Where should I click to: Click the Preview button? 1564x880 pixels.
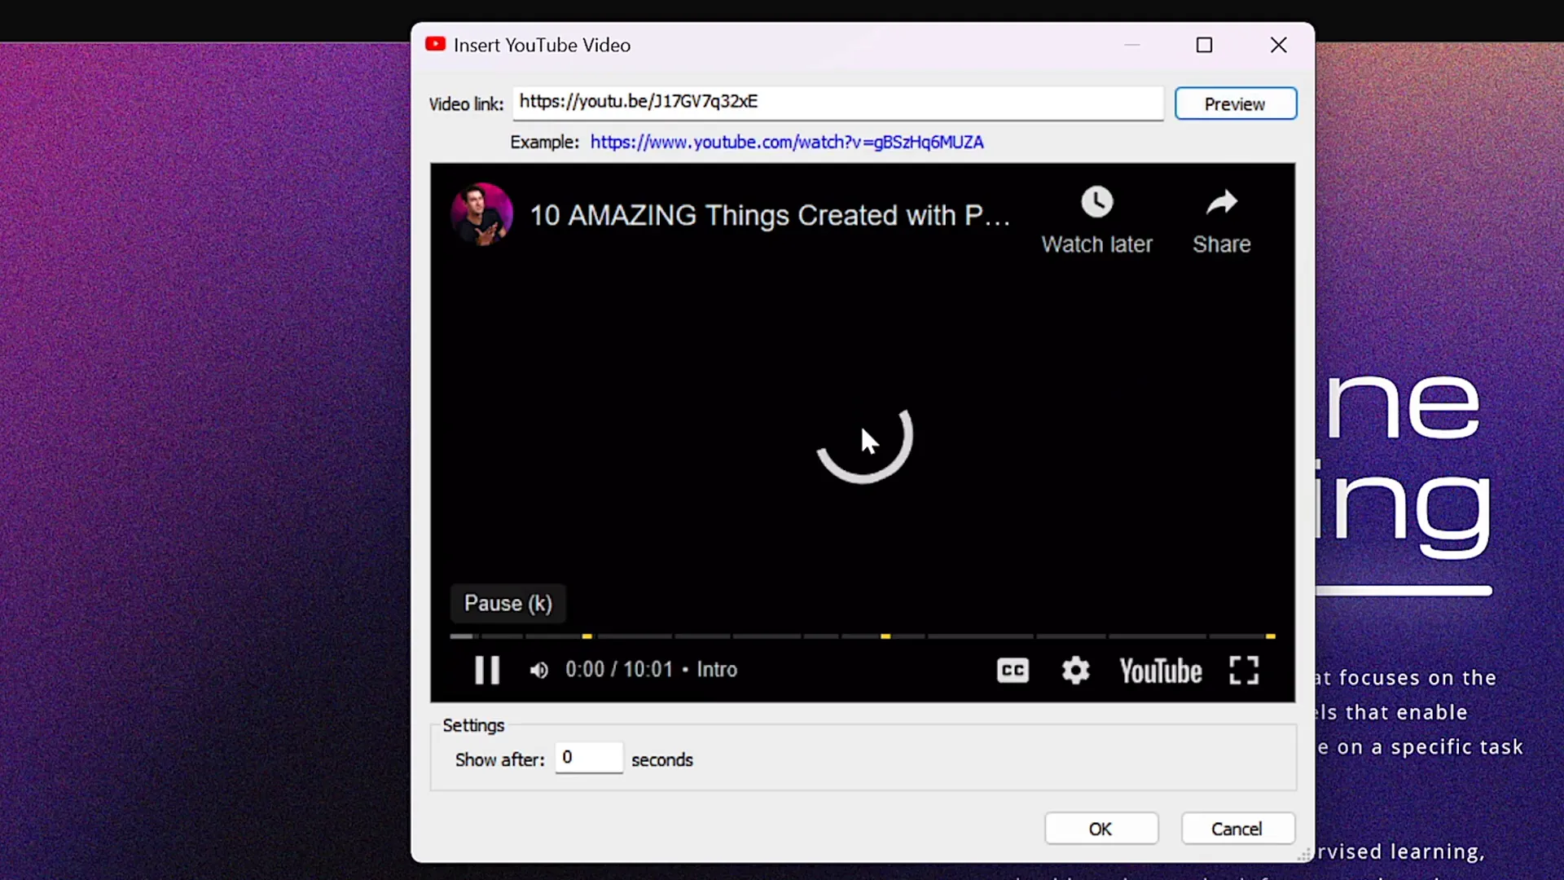click(x=1235, y=103)
